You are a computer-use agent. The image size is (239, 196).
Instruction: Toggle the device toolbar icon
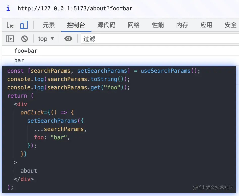(x=24, y=25)
